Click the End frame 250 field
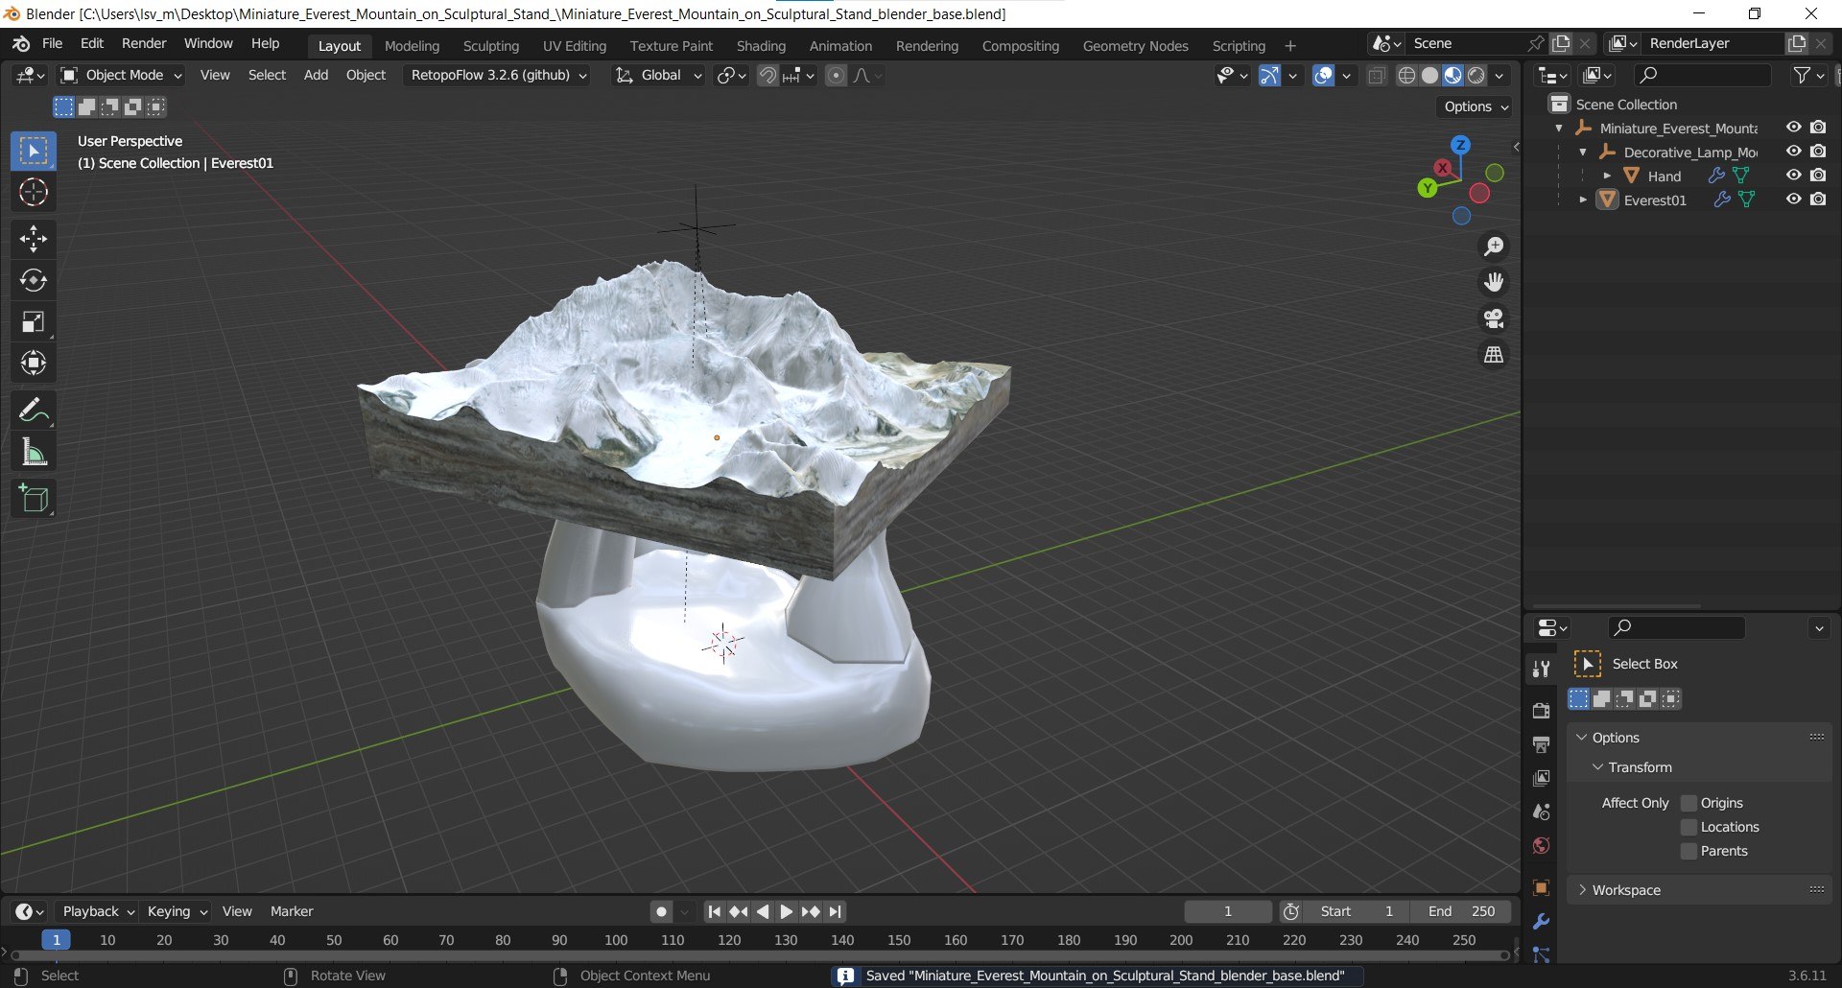Screen dimensions: 1842x988 coord(1460,911)
